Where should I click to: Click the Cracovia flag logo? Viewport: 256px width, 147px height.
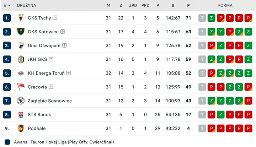[x=21, y=87]
